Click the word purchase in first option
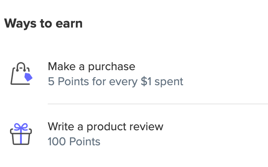The width and height of the screenshot is (268, 167). 112,67
